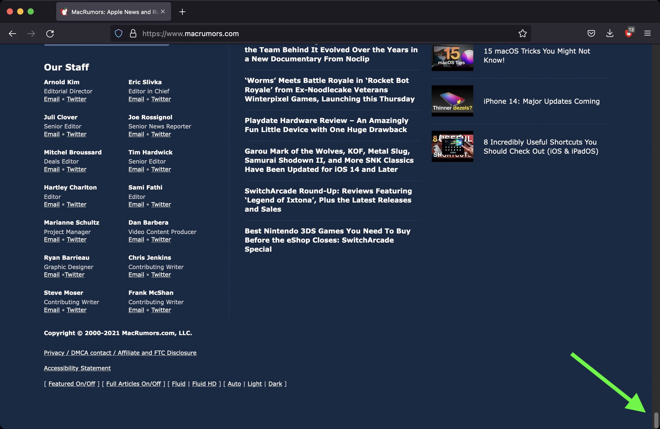Select the MacRumors: Apple News tab
The width and height of the screenshot is (660, 429).
click(114, 12)
